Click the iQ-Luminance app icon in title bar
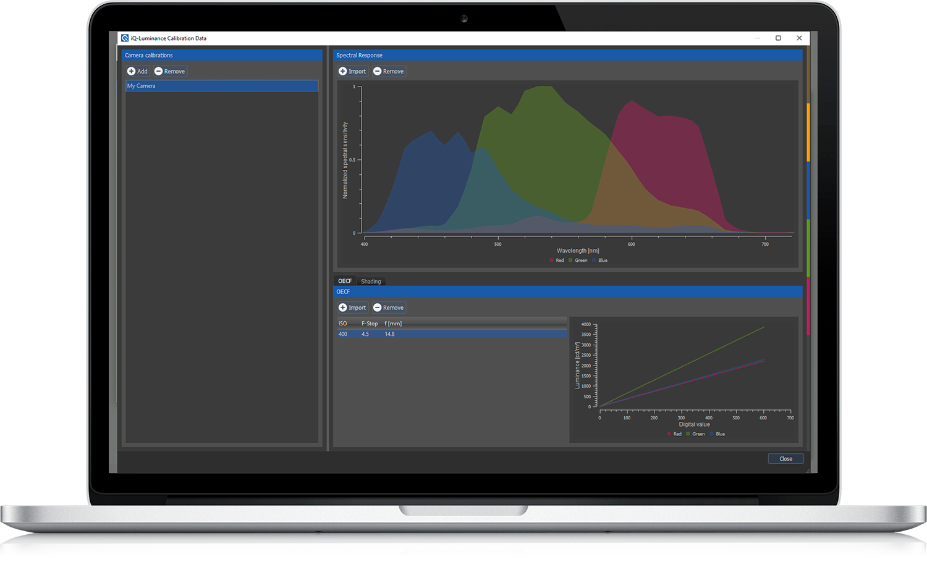 point(125,38)
